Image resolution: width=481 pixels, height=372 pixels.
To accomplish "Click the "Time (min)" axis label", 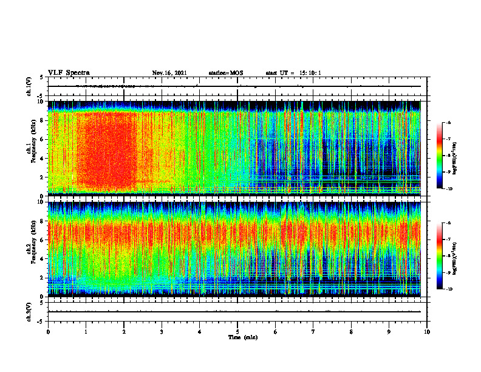I will [243, 337].
